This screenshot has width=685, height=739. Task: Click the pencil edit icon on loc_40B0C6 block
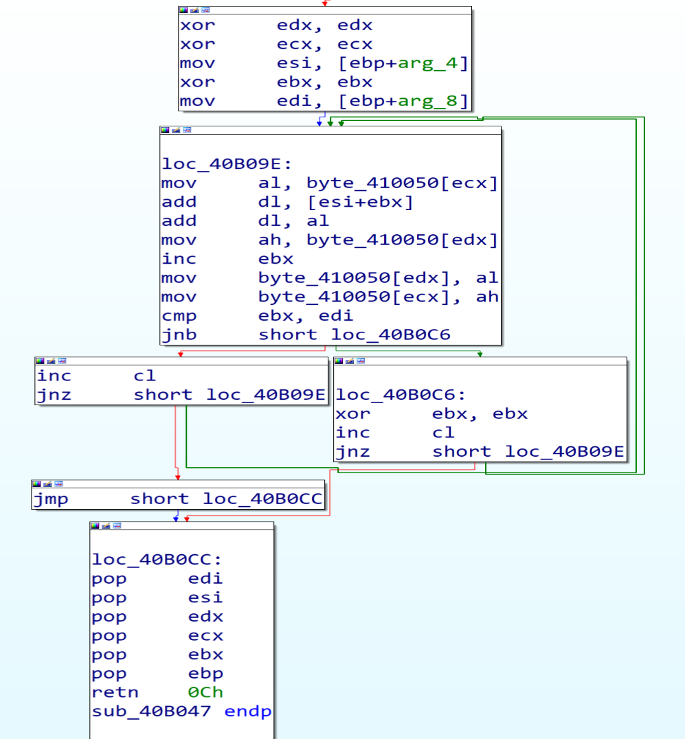(350, 361)
